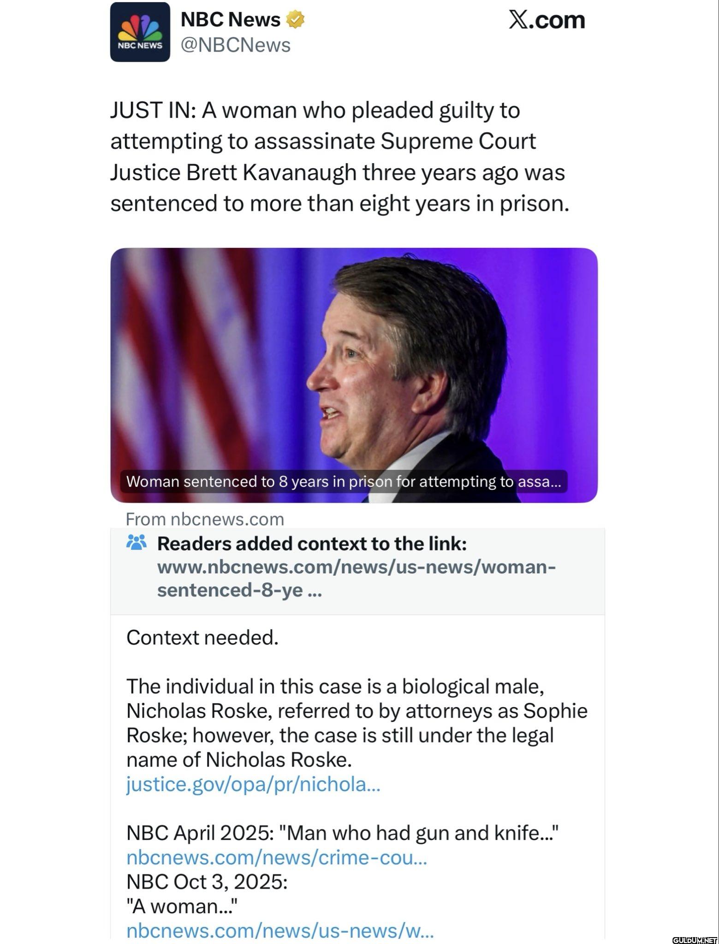Click the 'Woman sentenced to 8 years' image caption
719x944 pixels.
pyautogui.click(x=343, y=481)
